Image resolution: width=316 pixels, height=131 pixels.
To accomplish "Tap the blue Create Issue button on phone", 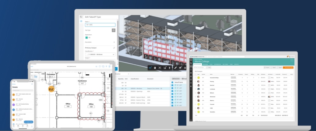I will (28, 122).
